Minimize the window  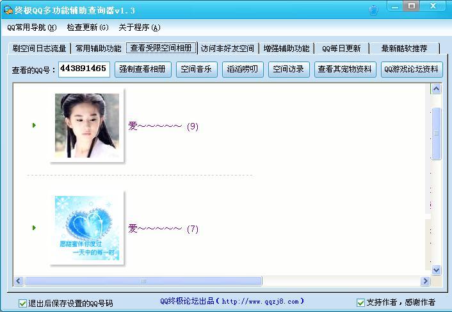click(x=395, y=6)
